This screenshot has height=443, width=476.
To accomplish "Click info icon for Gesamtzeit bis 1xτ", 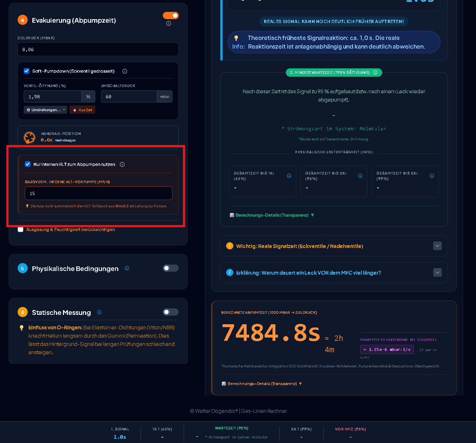I will pyautogui.click(x=289, y=176).
